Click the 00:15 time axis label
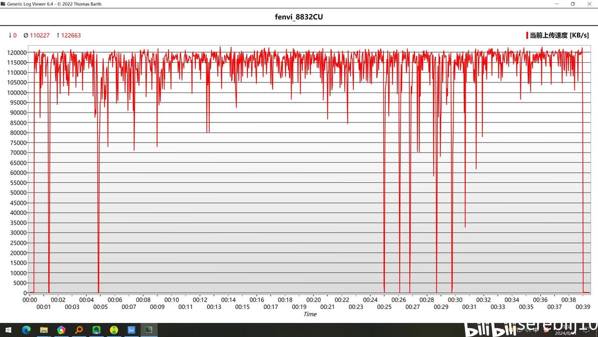This screenshot has width=598, height=337. (242, 307)
